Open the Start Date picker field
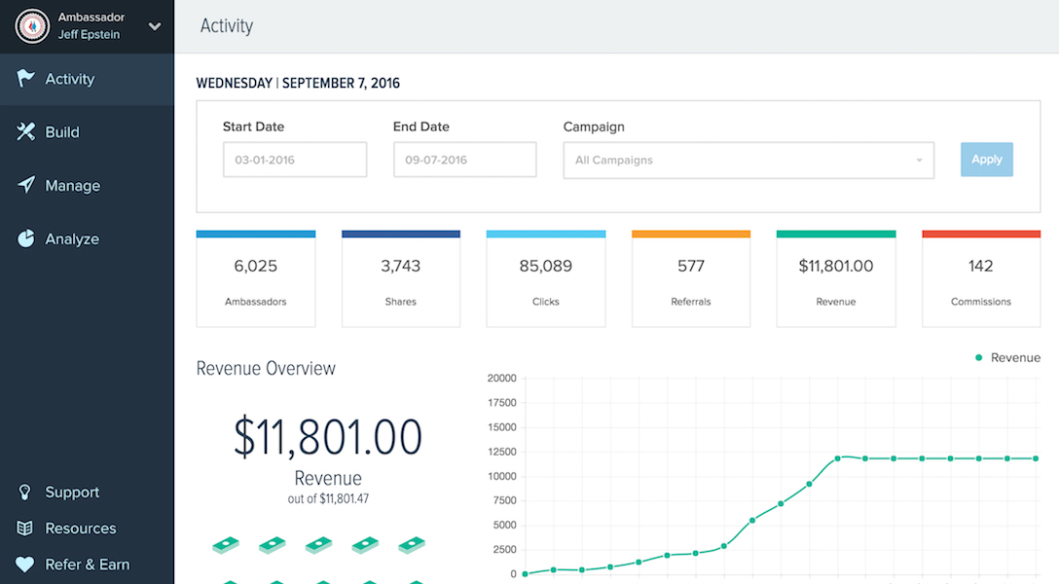 [294, 160]
